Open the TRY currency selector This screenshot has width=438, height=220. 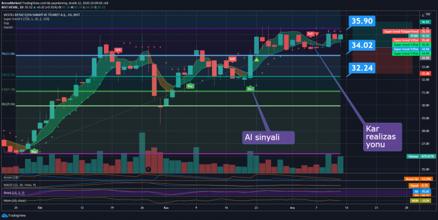[x=428, y=15]
